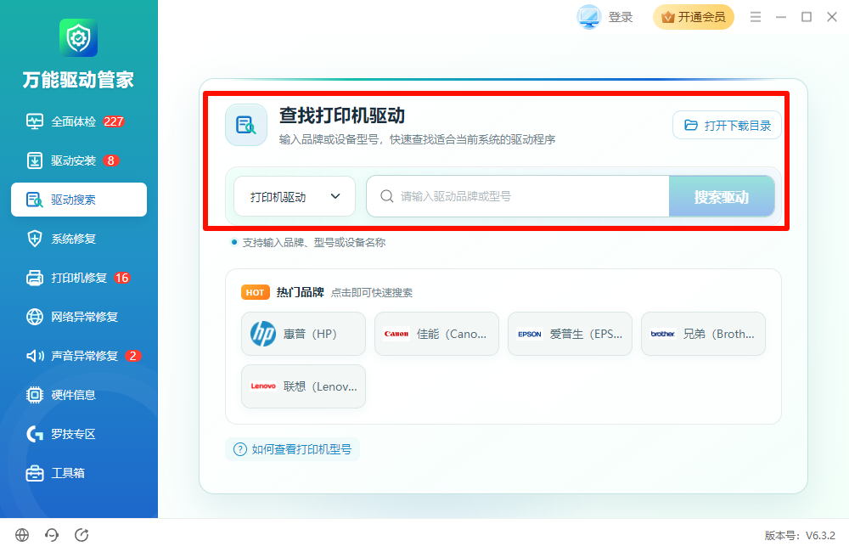Click the 2 badge on 声音异常修复
The width and height of the screenshot is (849, 552).
point(132,356)
